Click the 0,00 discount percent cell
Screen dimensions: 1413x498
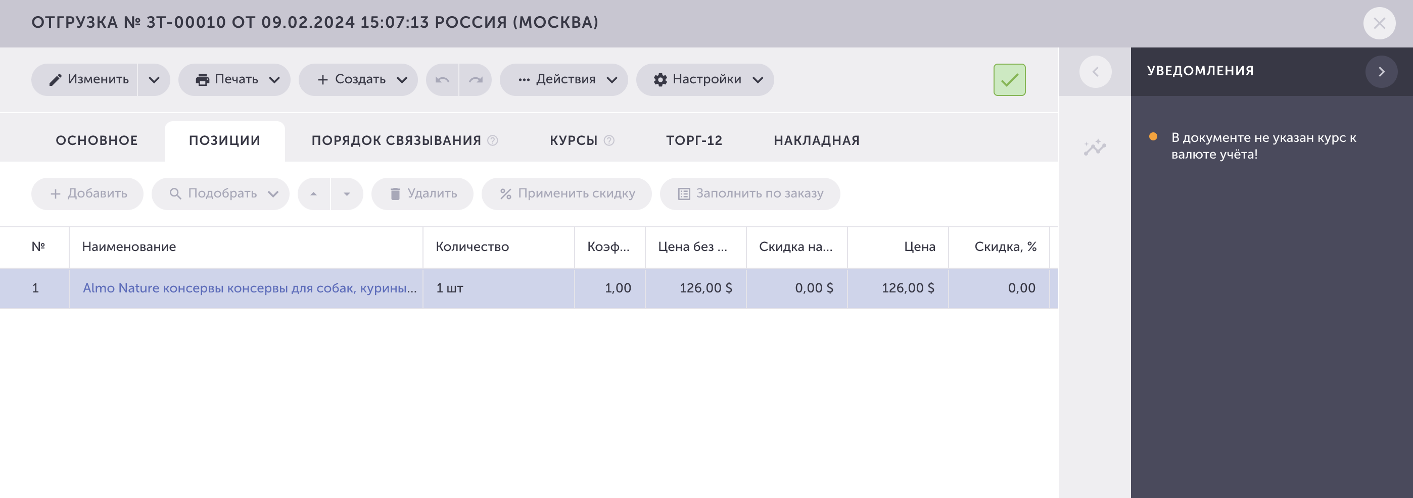pos(999,288)
